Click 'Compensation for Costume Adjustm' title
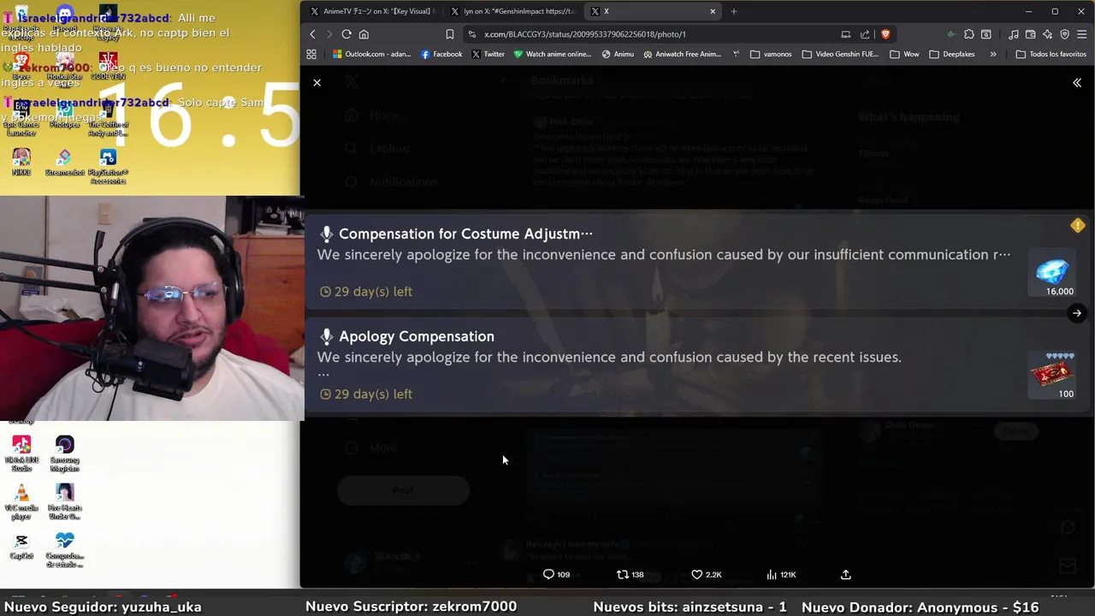This screenshot has height=616, width=1095. [465, 234]
